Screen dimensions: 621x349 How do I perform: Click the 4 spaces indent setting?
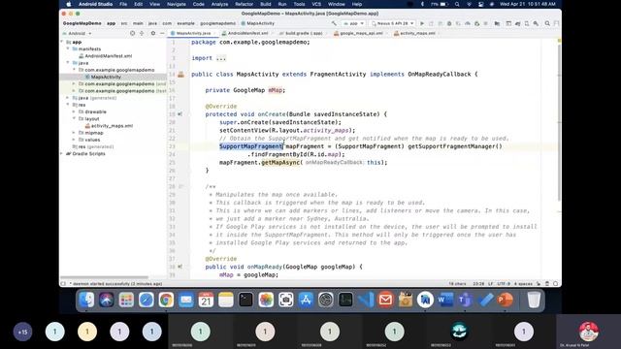click(x=523, y=284)
